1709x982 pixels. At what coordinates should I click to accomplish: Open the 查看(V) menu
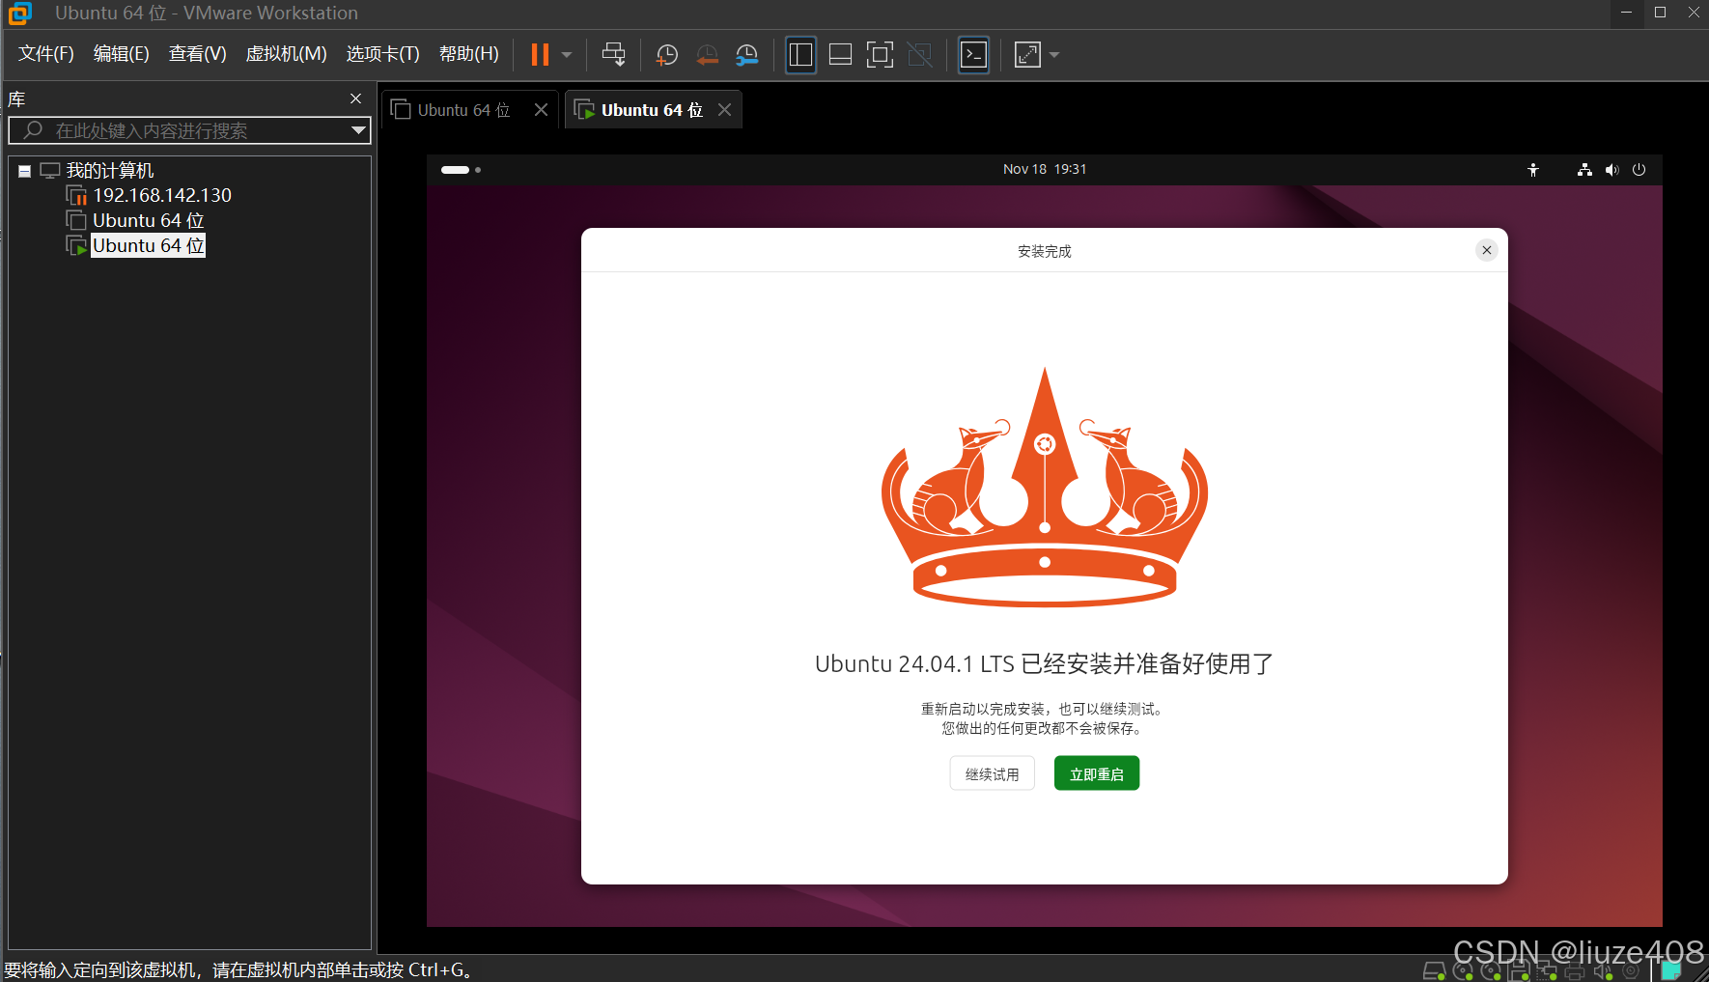click(x=198, y=54)
